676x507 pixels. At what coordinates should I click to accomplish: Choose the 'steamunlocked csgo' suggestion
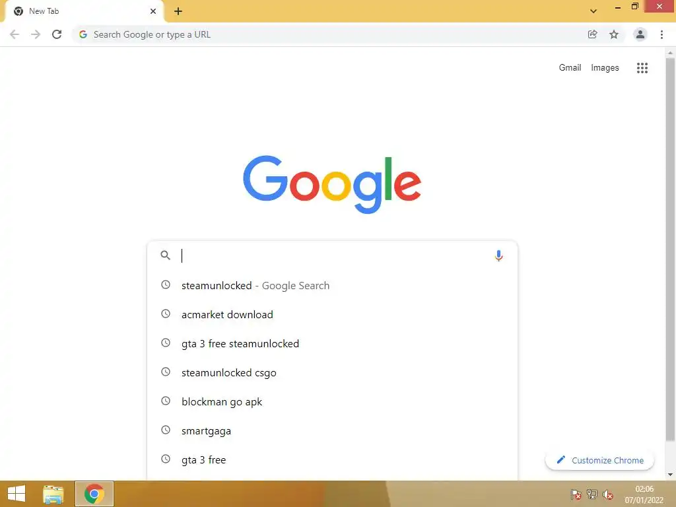tap(332, 372)
